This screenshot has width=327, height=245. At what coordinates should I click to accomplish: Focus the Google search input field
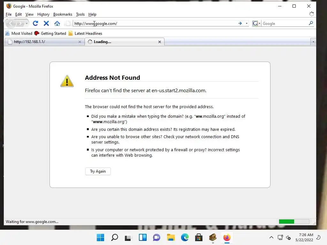click(x=285, y=24)
